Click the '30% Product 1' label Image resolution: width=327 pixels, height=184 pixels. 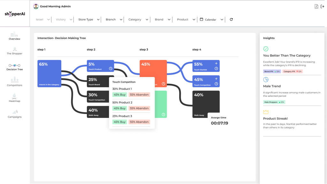click(122, 89)
